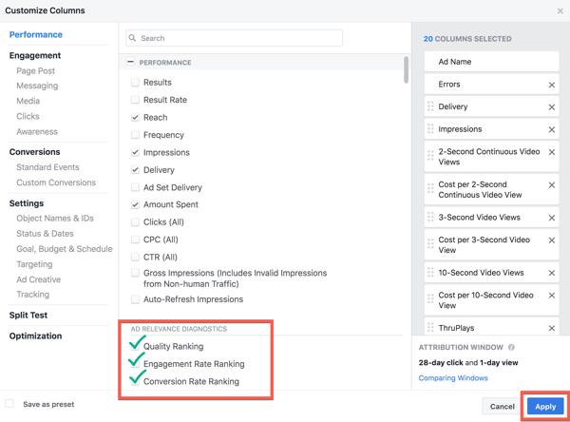Select Page Post under Engagement
570x422 pixels.
[36, 71]
